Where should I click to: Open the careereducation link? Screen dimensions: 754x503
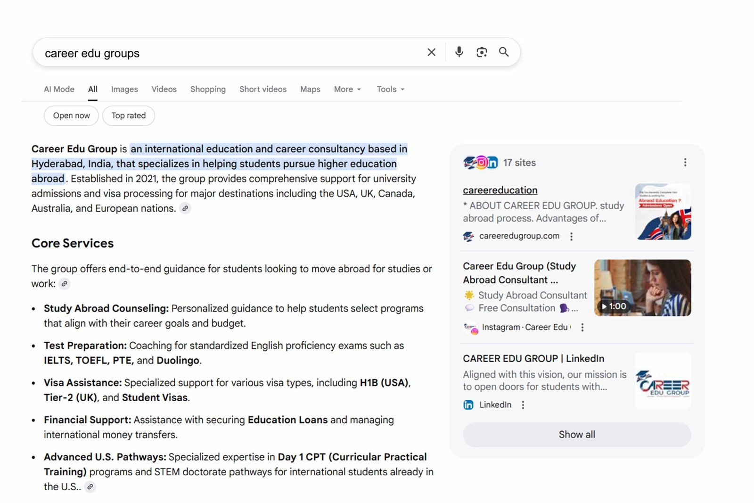click(500, 190)
